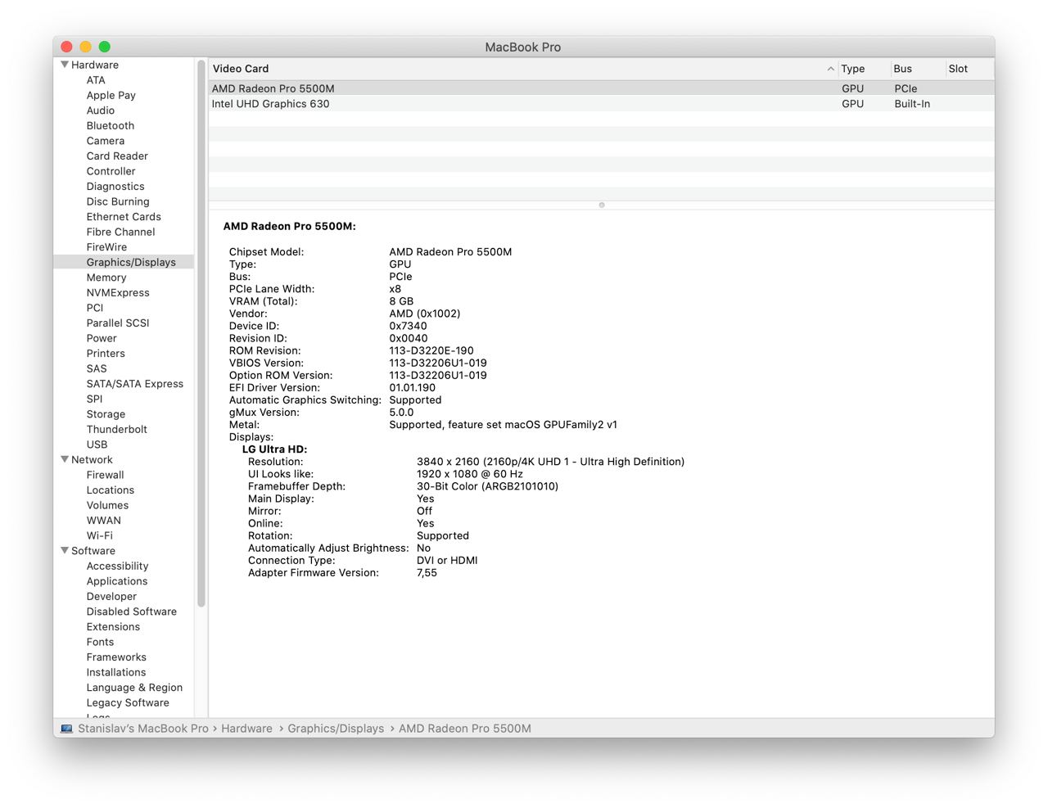The image size is (1048, 808).
Task: Select Diagnostics in the sidebar
Action: tap(115, 186)
